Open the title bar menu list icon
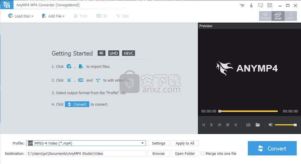 [270, 5]
